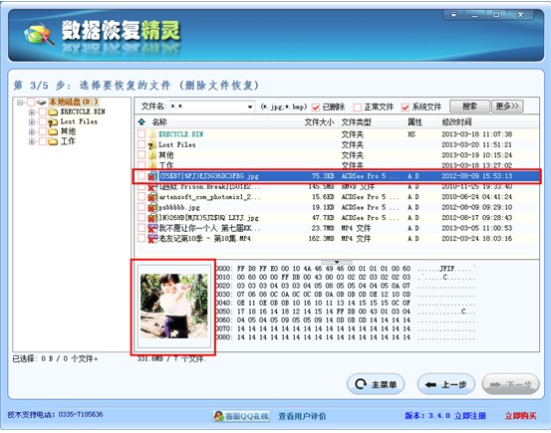Click the $RECYCLE.BIN folder icon in file list

pyautogui.click(x=152, y=134)
